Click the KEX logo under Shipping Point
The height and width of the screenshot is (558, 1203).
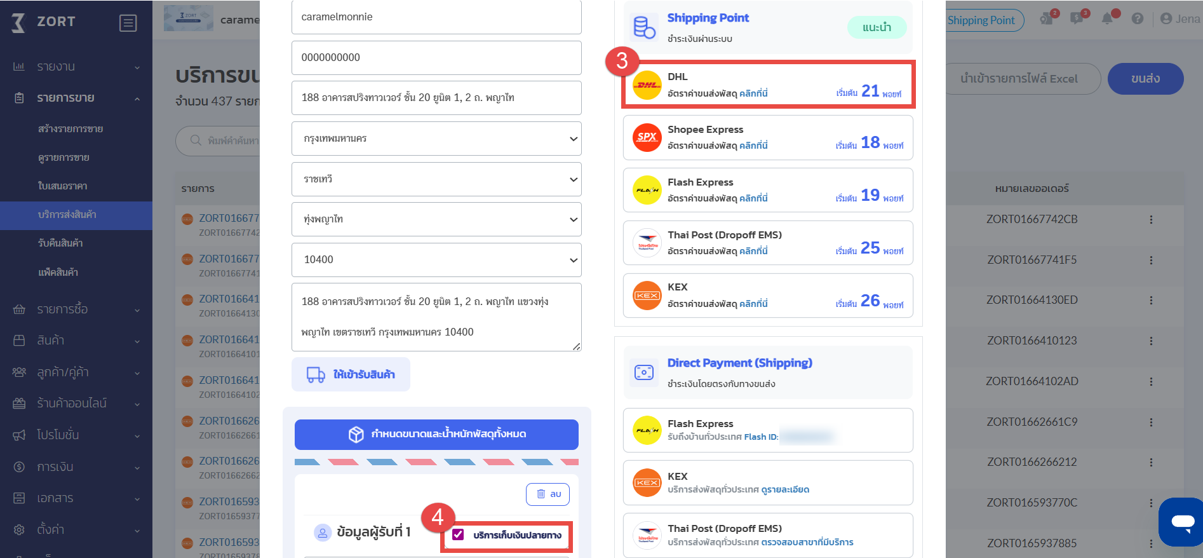point(647,296)
